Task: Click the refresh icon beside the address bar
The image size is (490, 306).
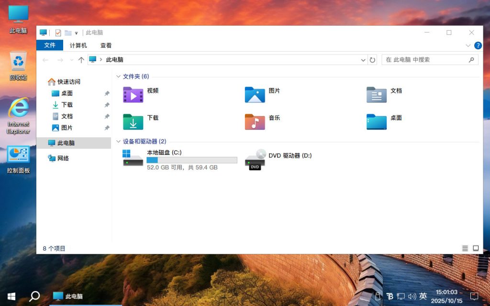Action: [373, 60]
